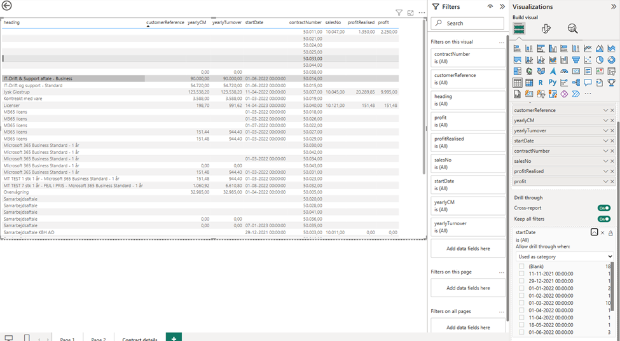Check the 01-01-2022 date checkbox

521,288
